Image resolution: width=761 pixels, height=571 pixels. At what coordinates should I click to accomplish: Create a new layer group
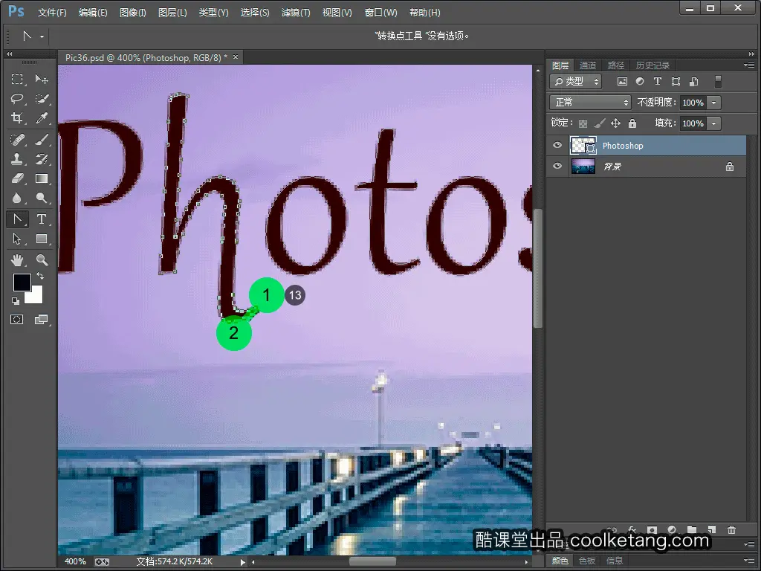[692, 529]
